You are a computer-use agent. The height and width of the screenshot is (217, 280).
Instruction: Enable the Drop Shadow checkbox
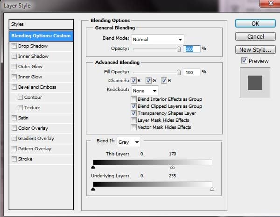[14, 46]
